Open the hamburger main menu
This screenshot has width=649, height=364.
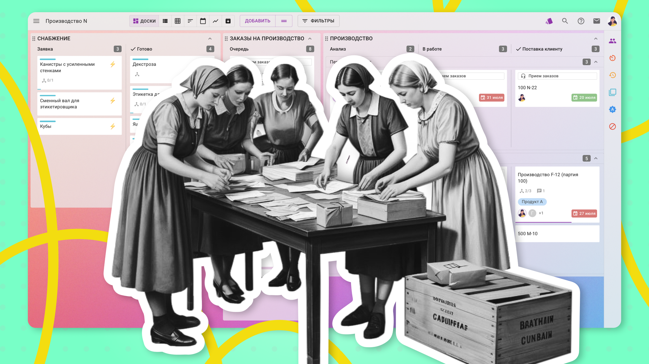click(36, 21)
